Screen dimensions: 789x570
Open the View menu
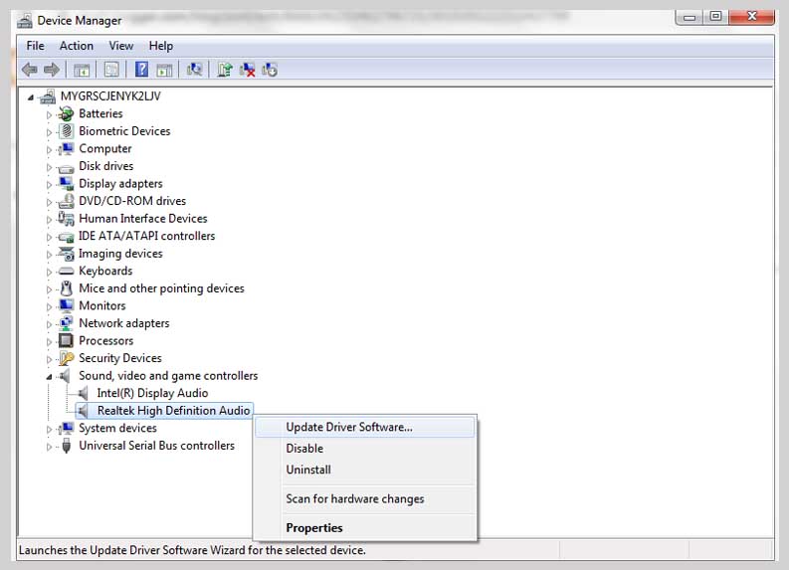121,46
